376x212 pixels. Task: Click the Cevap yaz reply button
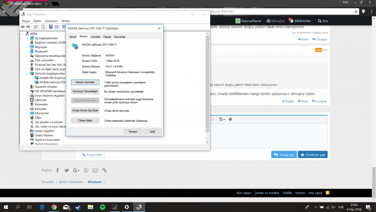[x=284, y=155]
